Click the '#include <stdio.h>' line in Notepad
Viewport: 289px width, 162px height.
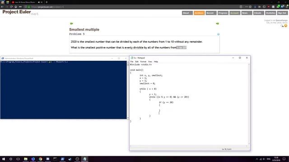click(141, 65)
